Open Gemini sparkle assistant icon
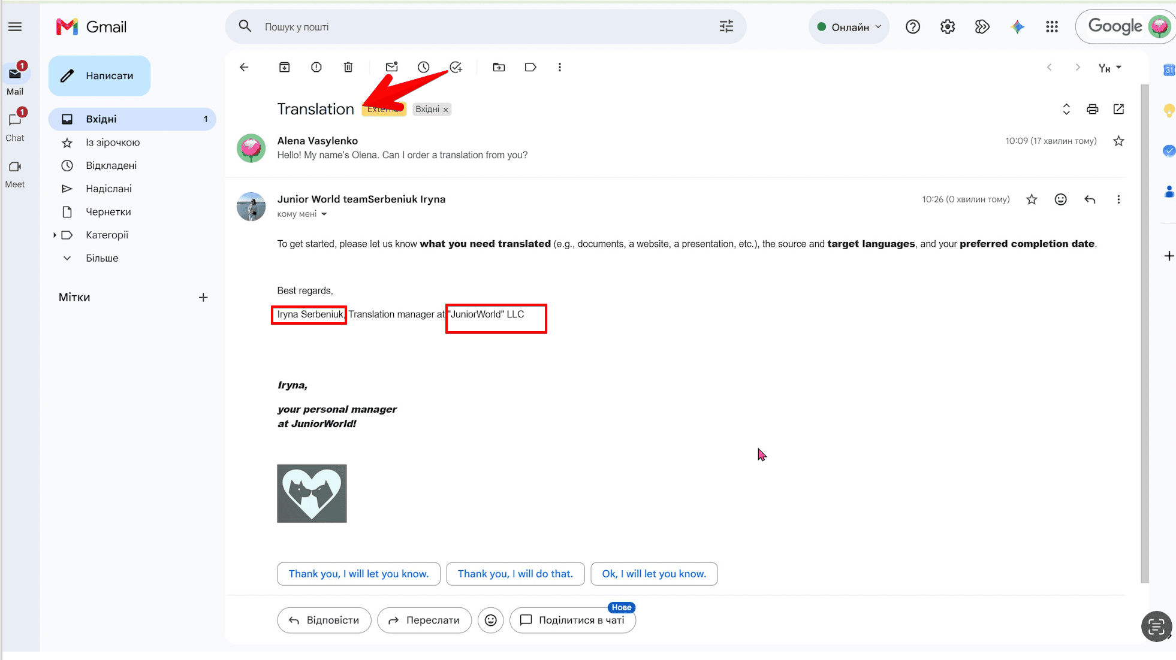 (x=1017, y=26)
